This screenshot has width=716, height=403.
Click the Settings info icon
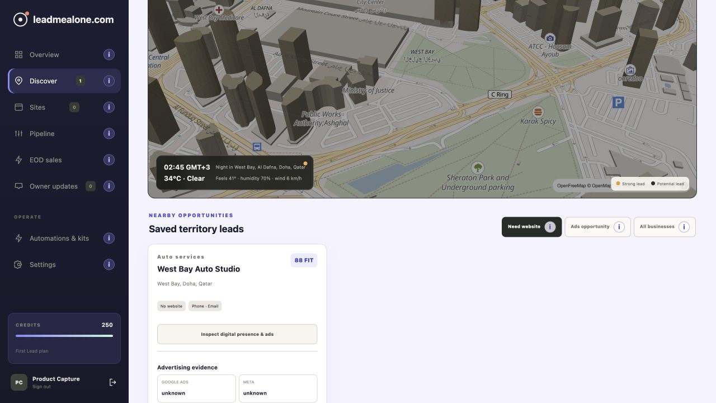click(x=109, y=264)
